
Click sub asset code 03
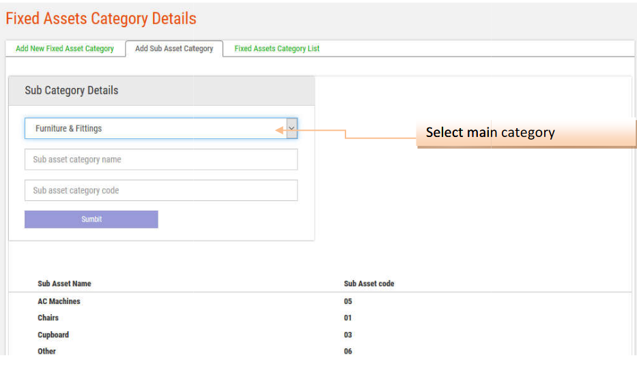tap(348, 335)
